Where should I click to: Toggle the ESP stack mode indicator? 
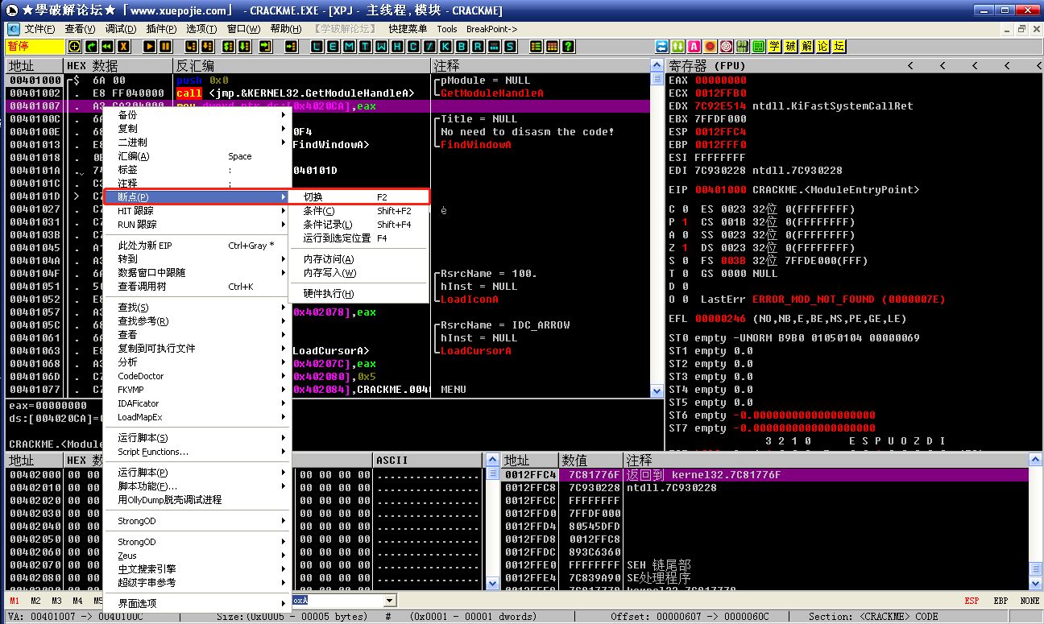pos(971,601)
